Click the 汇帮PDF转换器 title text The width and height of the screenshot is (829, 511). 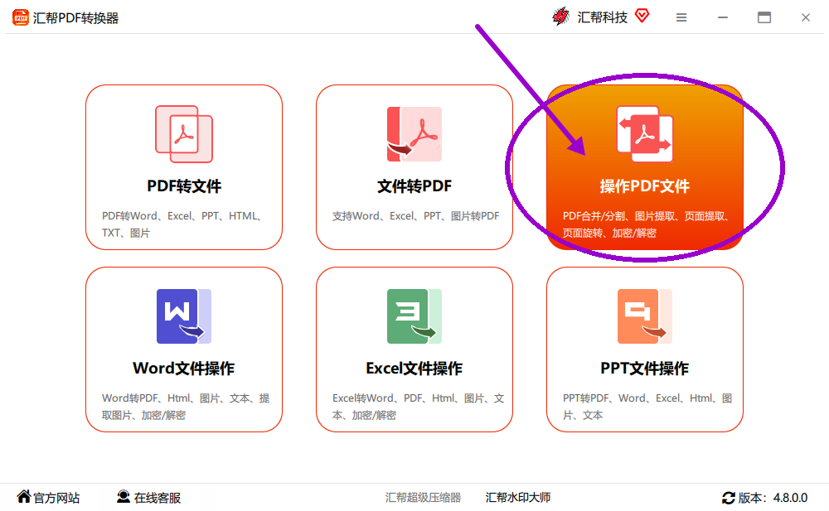[x=75, y=18]
